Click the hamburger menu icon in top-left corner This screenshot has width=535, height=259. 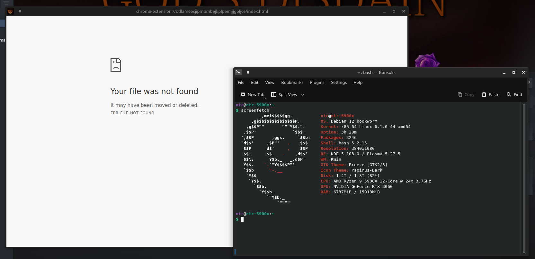6,3
